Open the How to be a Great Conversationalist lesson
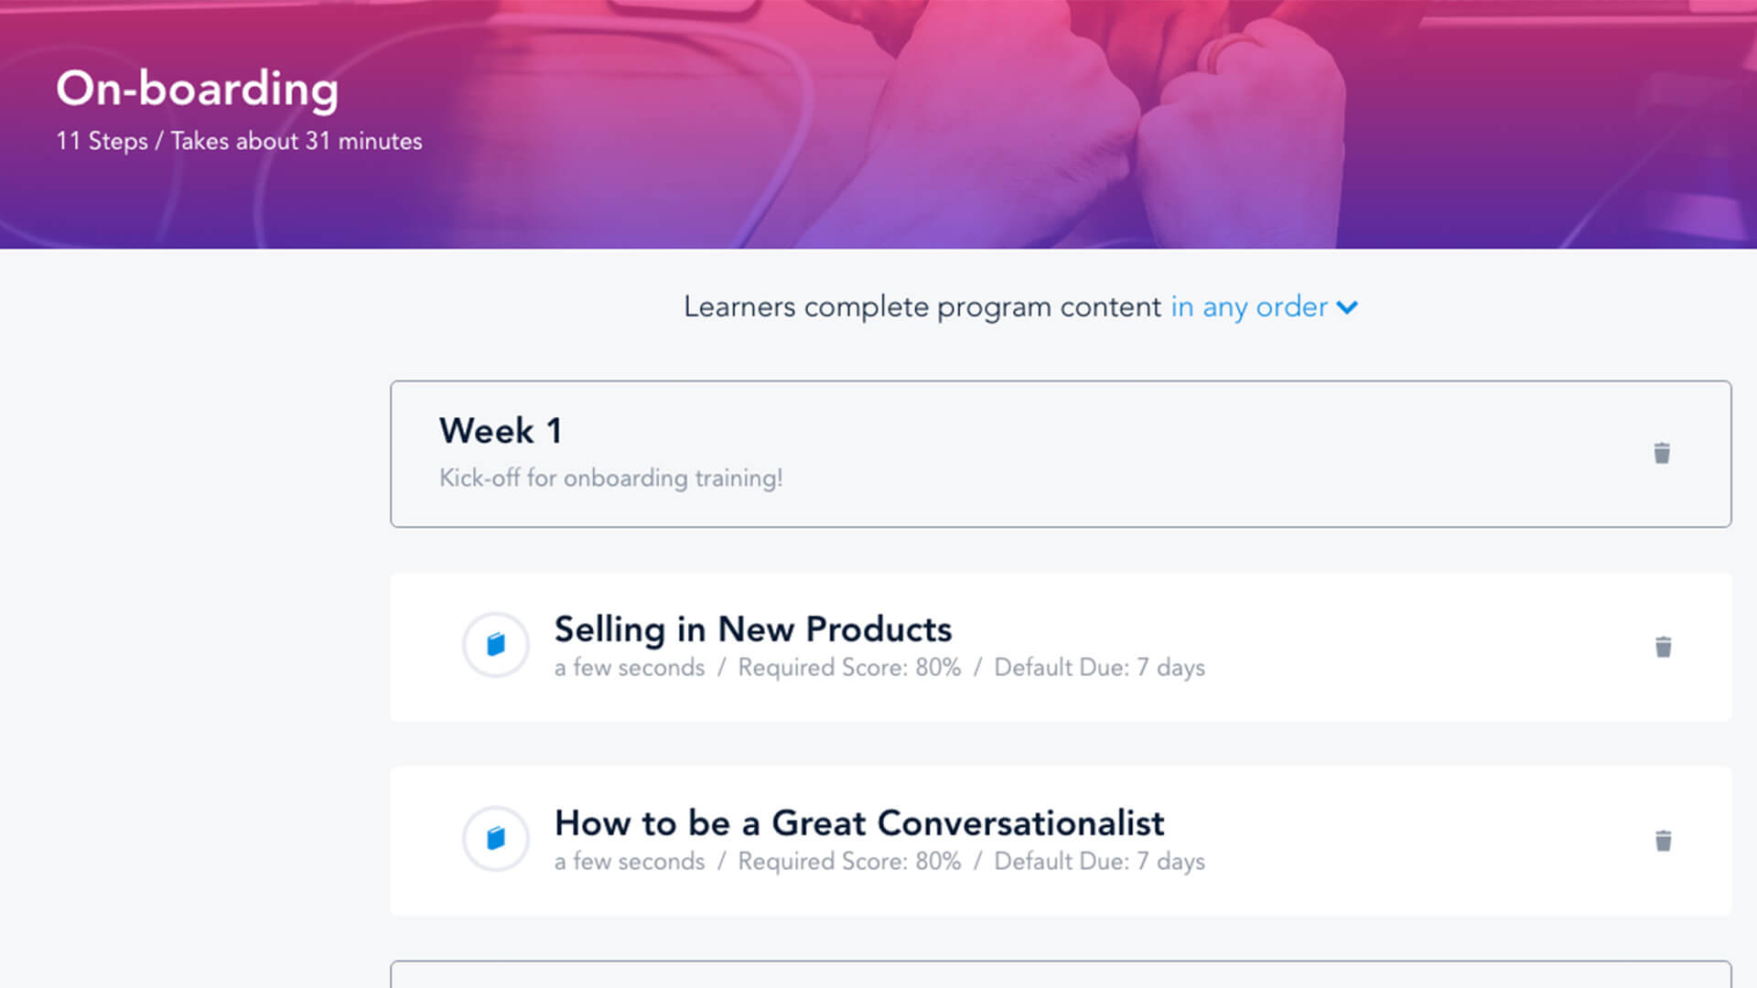This screenshot has height=988, width=1757. tap(859, 823)
